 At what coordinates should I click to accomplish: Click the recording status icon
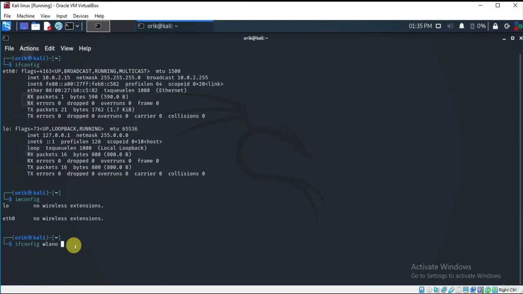[473, 290]
